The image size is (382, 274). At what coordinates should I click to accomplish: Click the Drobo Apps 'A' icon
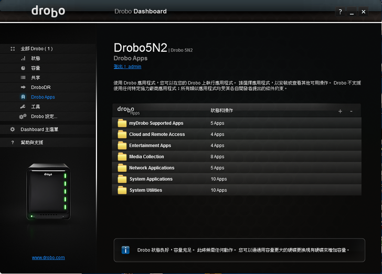tap(23, 97)
